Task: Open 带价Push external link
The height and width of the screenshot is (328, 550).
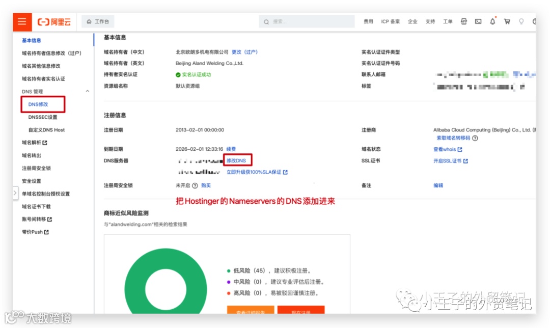Action: coord(36,232)
